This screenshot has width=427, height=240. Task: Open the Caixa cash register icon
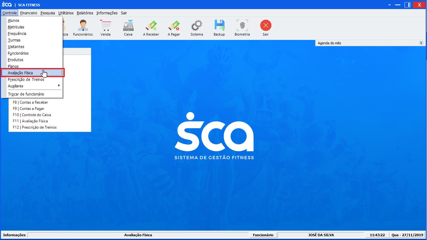point(128,28)
